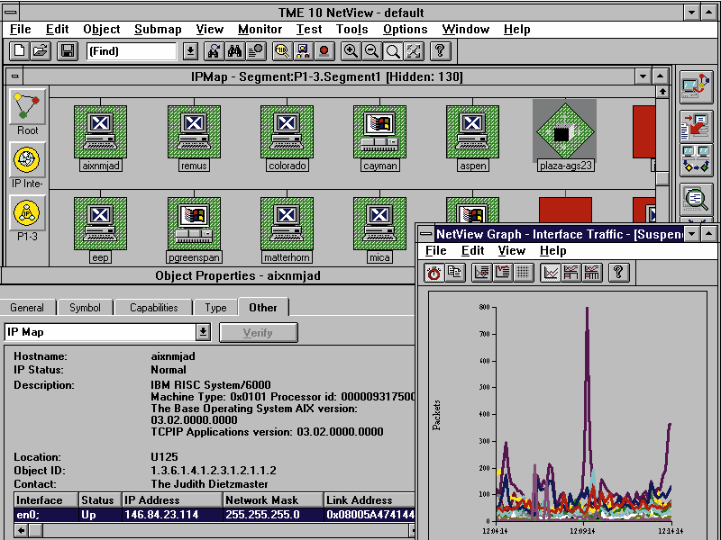This screenshot has height=540, width=721.
Task: Click the binoculars find icon
Action: 234,51
